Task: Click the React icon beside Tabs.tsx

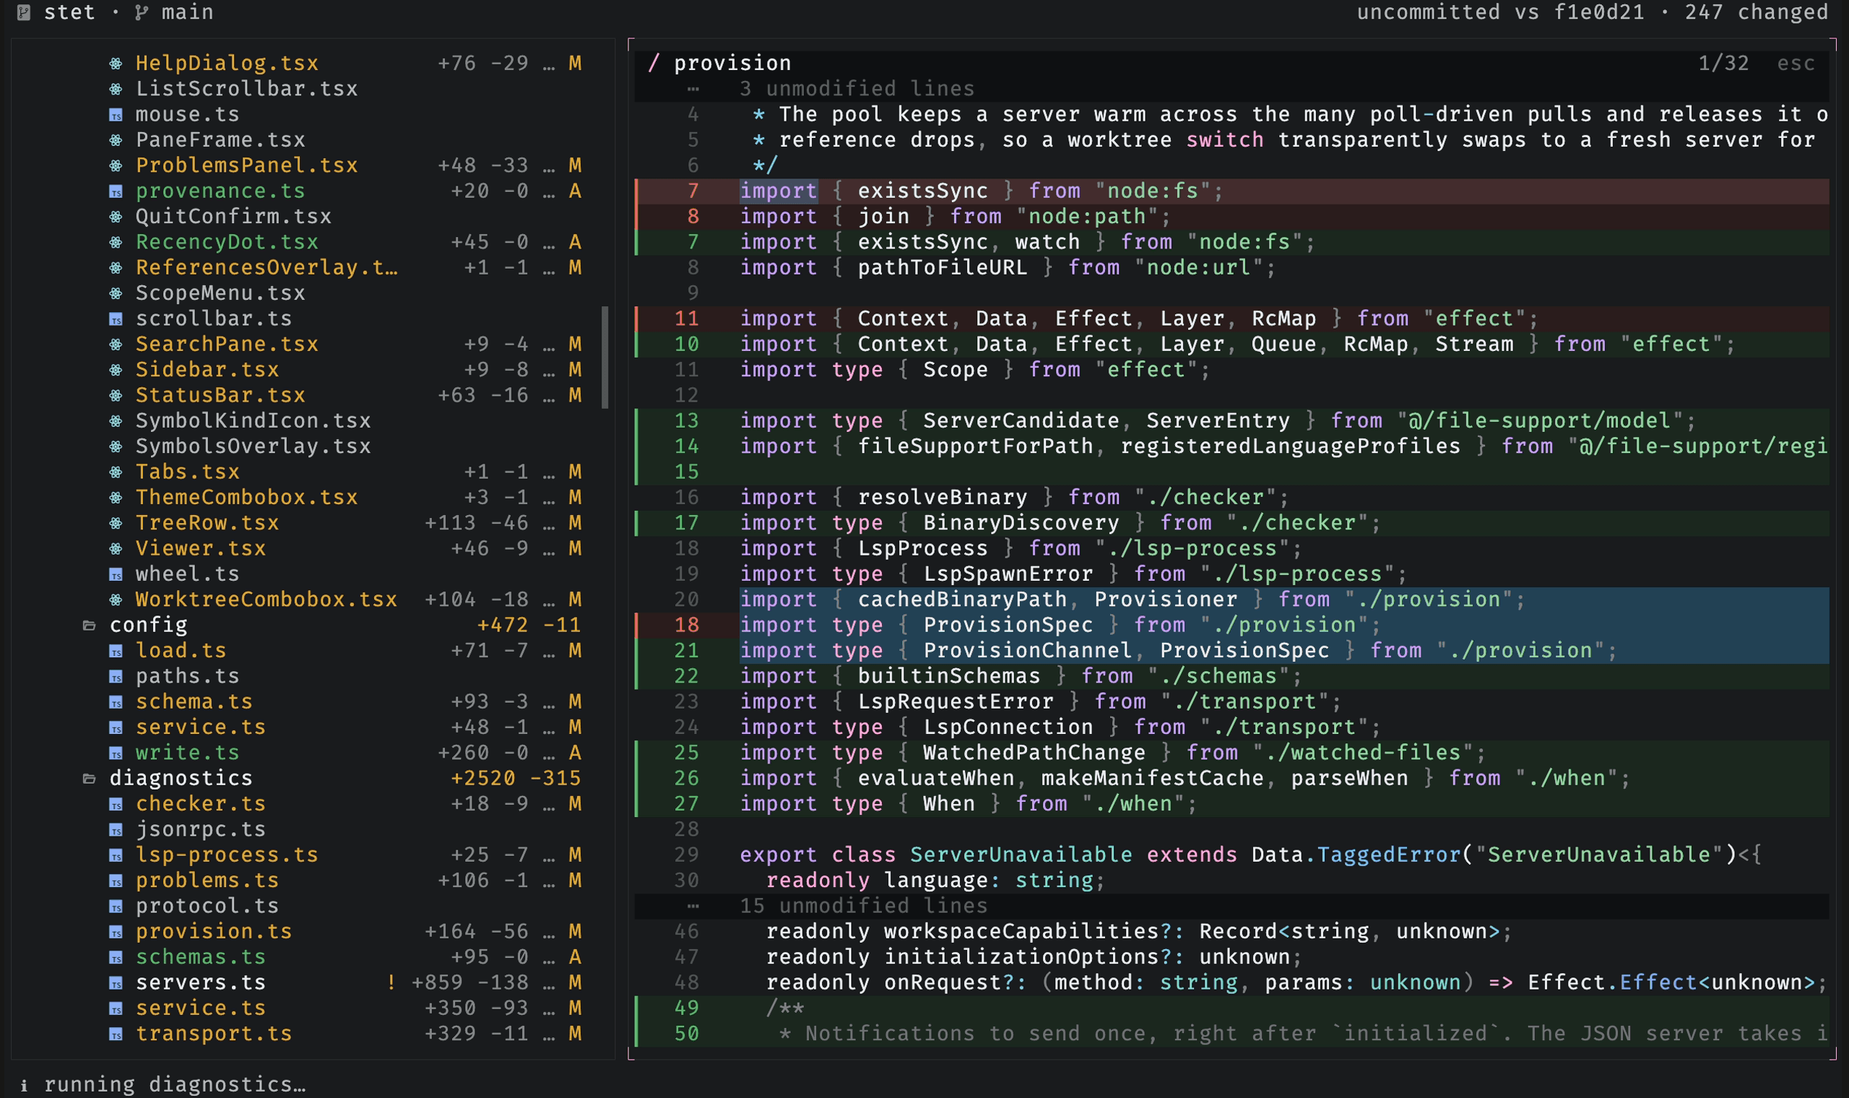Action: pyautogui.click(x=116, y=471)
